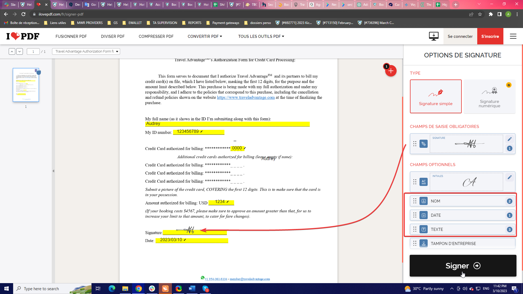Click the red plus add-files button

tap(391, 71)
